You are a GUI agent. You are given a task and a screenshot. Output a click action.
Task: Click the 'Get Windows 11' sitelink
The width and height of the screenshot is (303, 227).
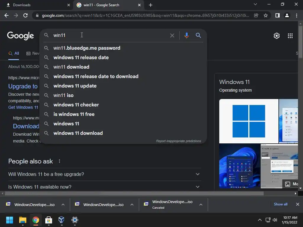(x=23, y=107)
